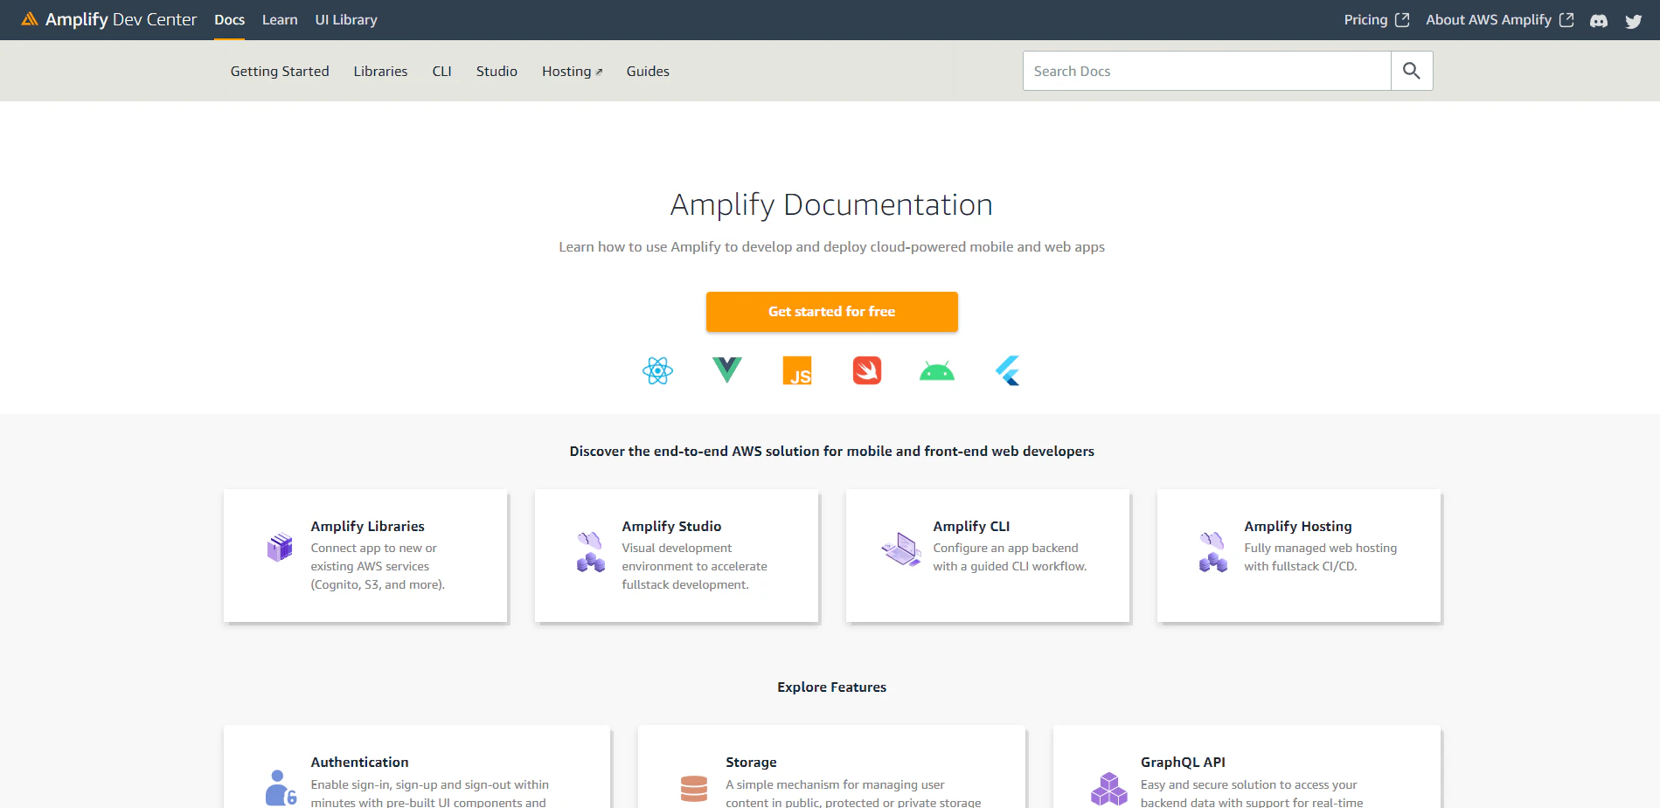Click the Amplify Documentation heading
Image resolution: width=1660 pixels, height=808 pixels.
click(831, 204)
